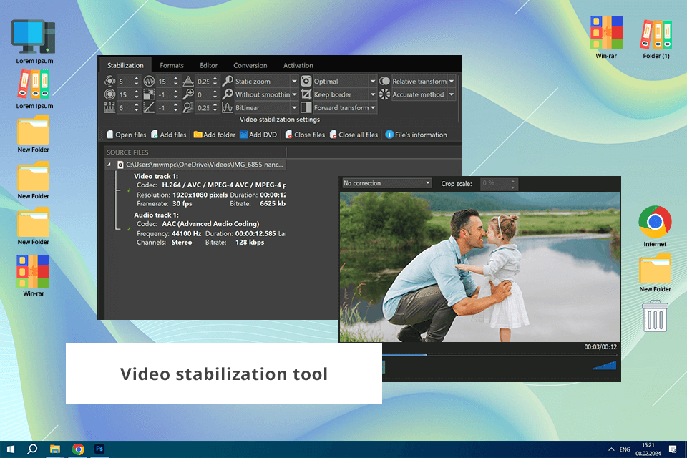687x458 pixels.
Task: Click the spoked wheel icon beside Accurate method
Action: tap(384, 94)
